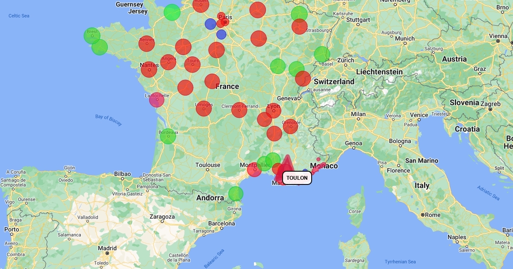The width and height of the screenshot is (513, 269).
Task: Click the red circle marker at Nantes
Action: click(149, 69)
